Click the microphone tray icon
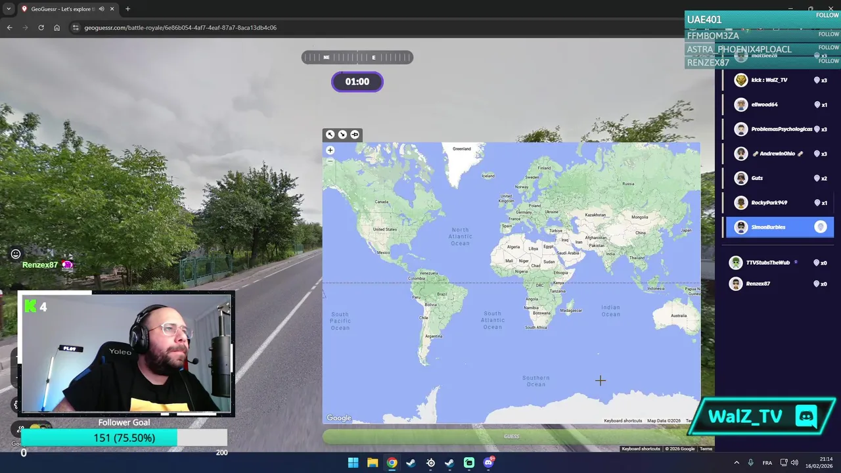Image resolution: width=841 pixels, height=473 pixels. tap(751, 462)
